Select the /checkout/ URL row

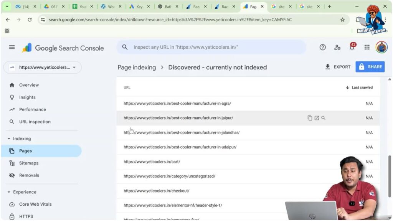tap(248, 191)
